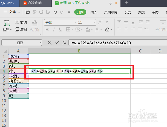
Task: Select the Format Painter brush
Action: [x=34, y=26]
